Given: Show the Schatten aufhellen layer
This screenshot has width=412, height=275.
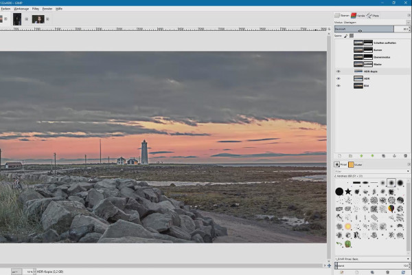Looking at the screenshot, I should (339, 43).
